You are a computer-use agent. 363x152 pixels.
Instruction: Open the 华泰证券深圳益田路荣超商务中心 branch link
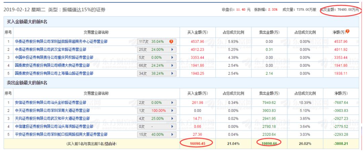[62, 42]
